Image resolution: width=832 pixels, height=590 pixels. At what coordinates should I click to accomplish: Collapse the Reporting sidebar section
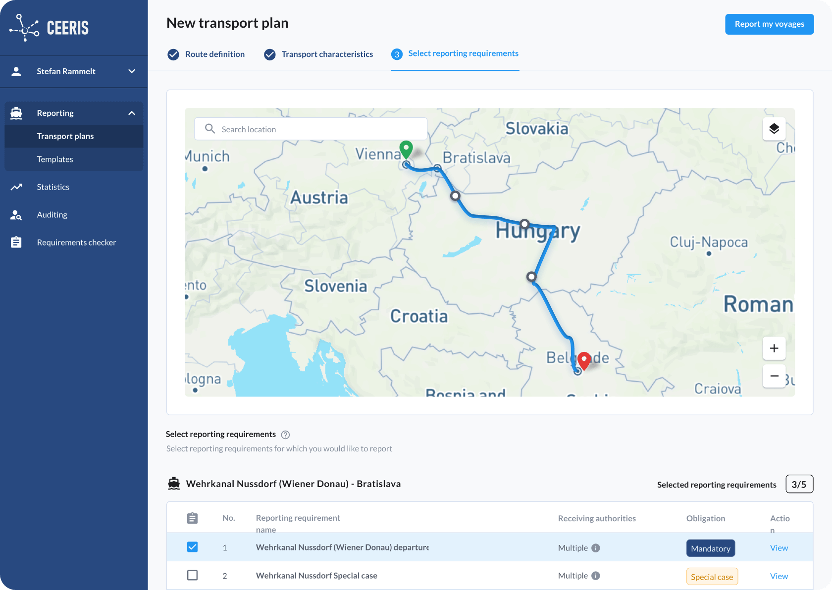(x=132, y=113)
